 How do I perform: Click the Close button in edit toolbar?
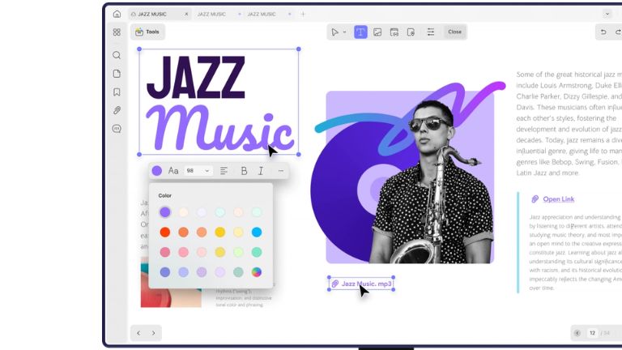point(454,32)
